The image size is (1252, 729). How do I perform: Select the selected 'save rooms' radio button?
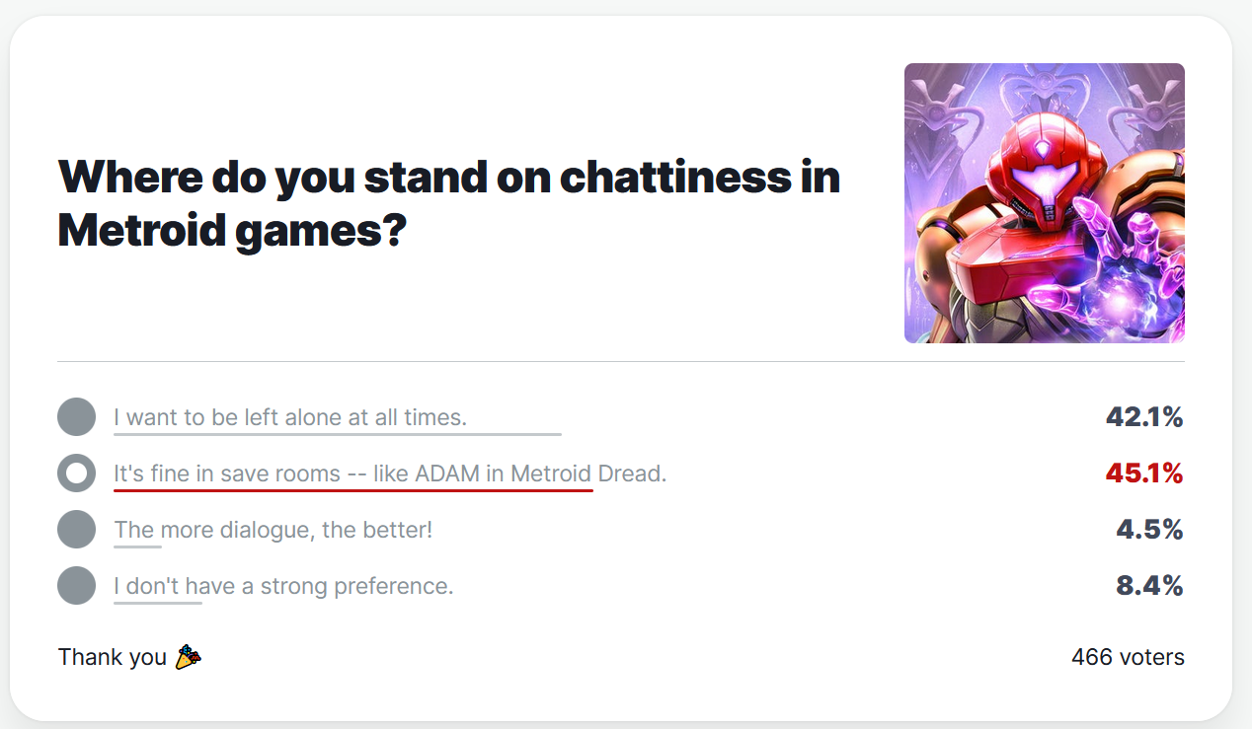[x=76, y=474]
